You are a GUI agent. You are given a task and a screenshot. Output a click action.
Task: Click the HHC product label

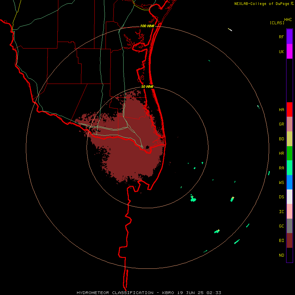(288, 20)
